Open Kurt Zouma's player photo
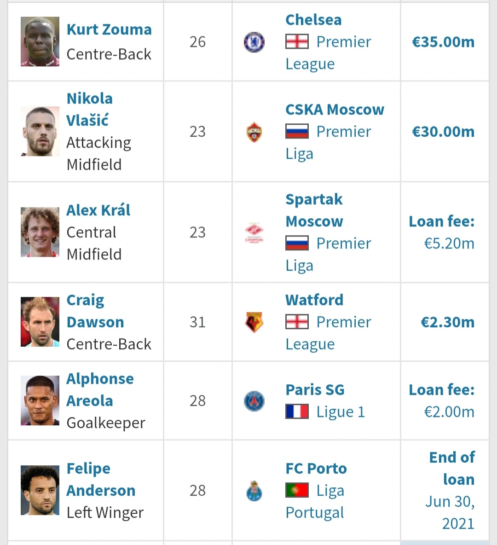497x545 pixels. [40, 42]
